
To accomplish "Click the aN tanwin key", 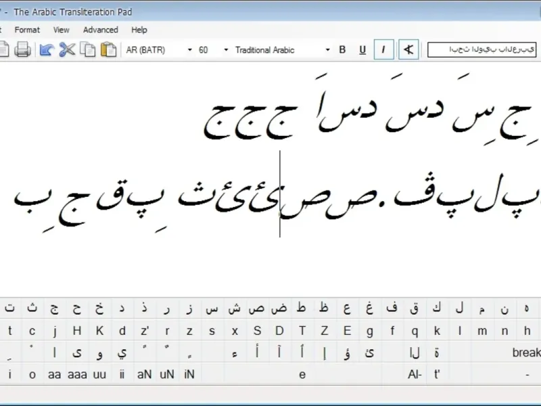I will pos(144,375).
